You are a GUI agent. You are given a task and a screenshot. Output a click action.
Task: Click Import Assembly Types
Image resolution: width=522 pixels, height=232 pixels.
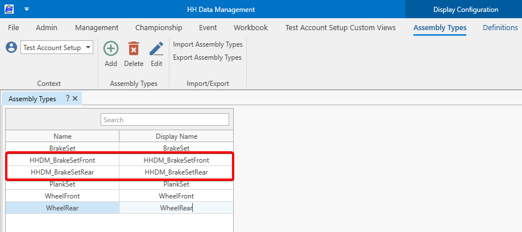click(208, 44)
